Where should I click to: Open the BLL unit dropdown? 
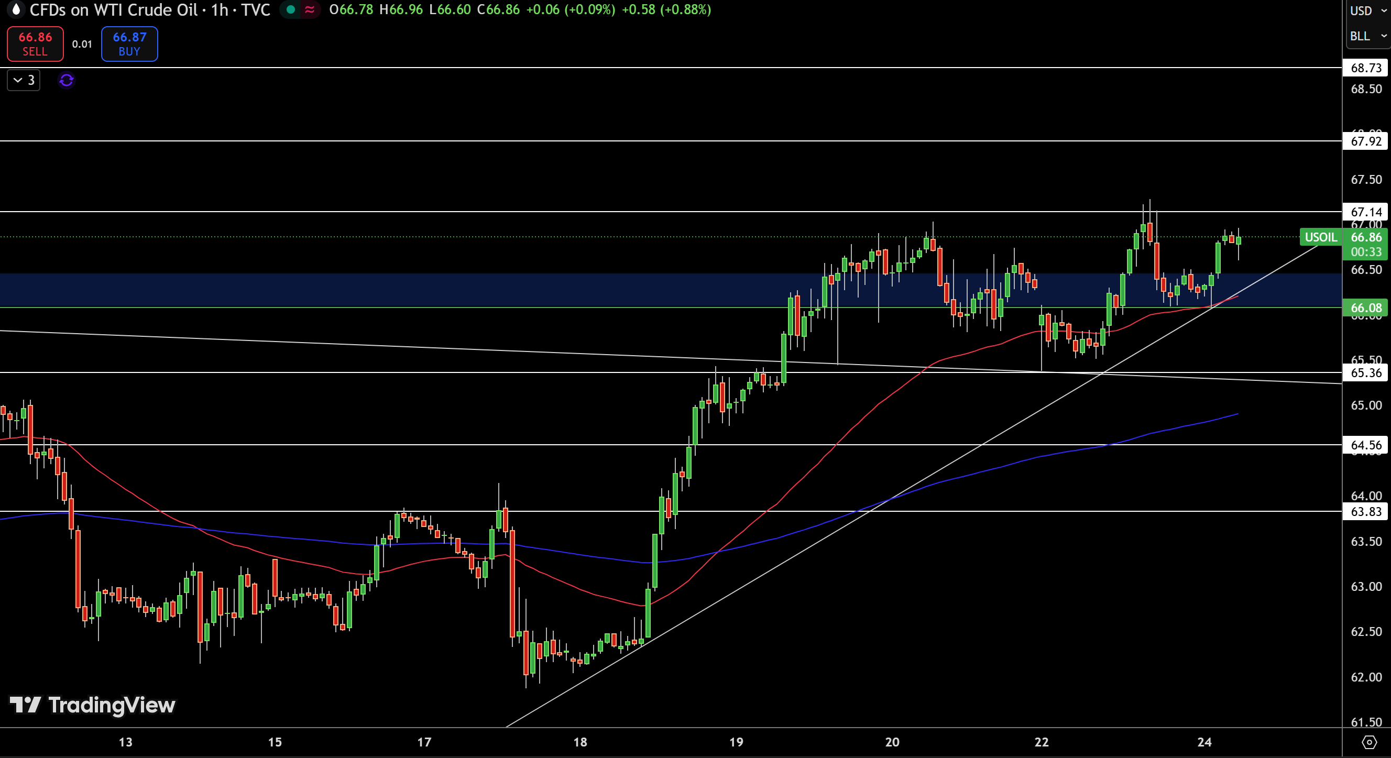[1367, 36]
